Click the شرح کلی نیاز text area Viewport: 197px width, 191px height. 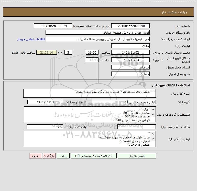[x=90, y=93]
